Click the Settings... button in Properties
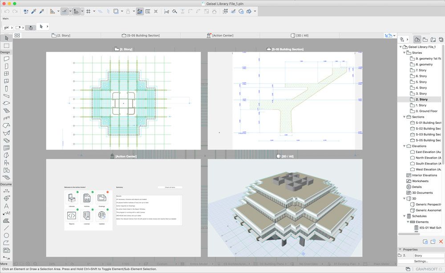Image resolution: width=445 pixels, height=273 pixels. pyautogui.click(x=421, y=261)
